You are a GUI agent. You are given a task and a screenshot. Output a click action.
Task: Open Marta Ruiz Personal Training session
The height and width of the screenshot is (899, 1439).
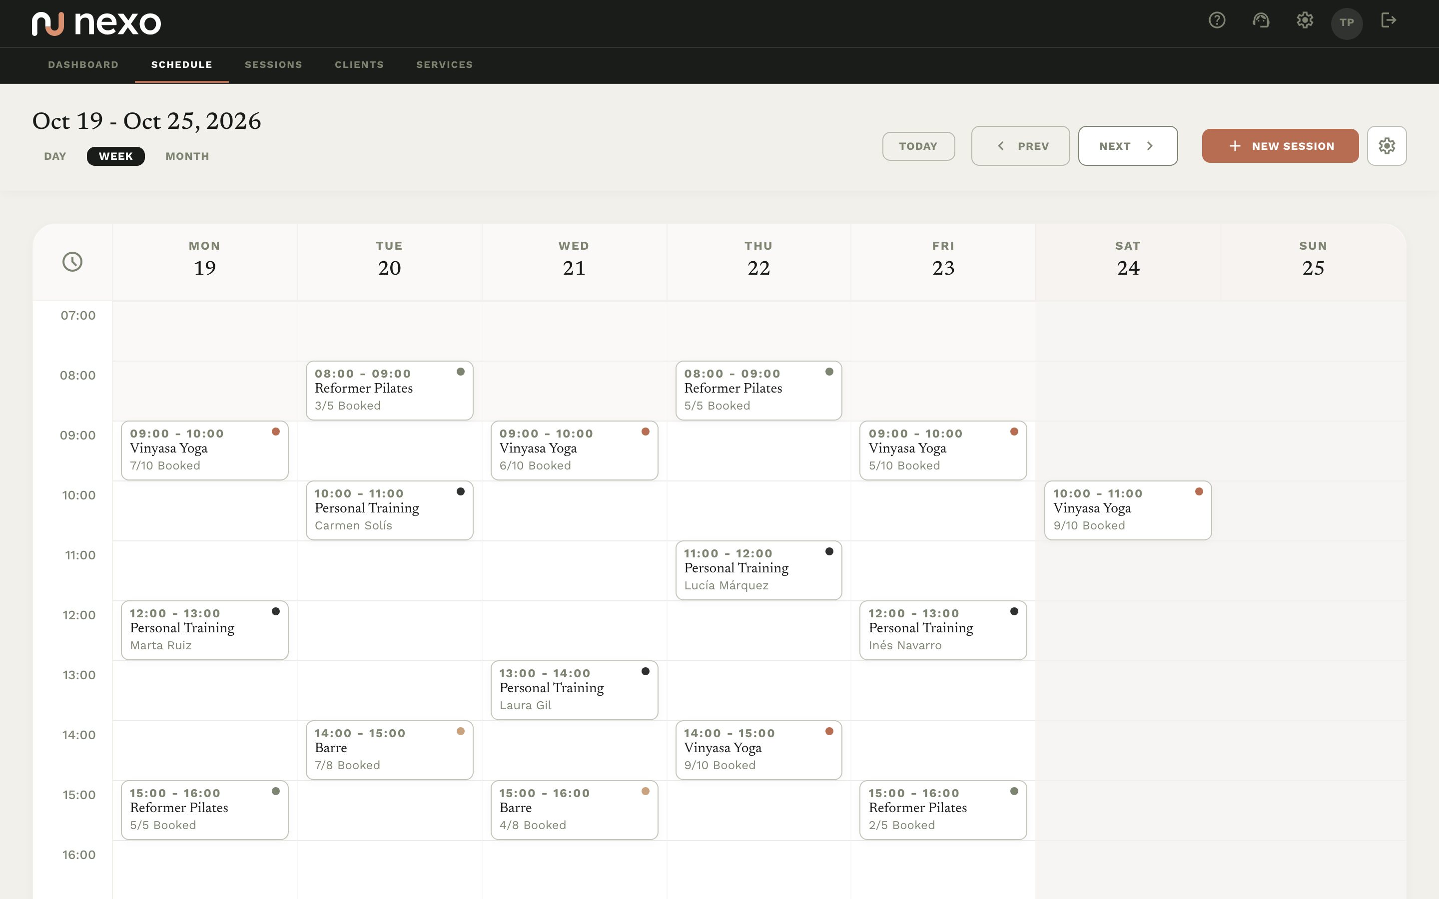tap(204, 630)
